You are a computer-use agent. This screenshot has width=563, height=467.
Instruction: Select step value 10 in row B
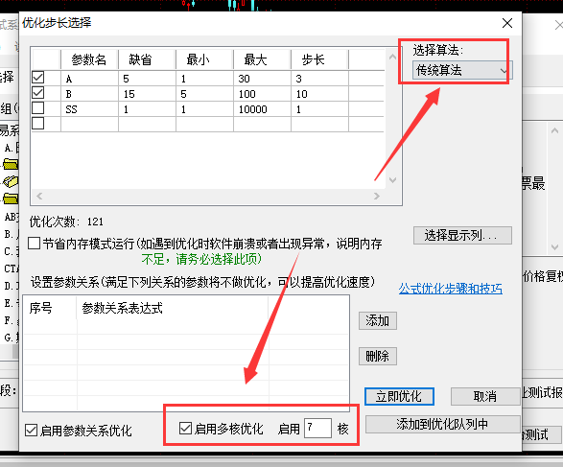tap(319, 94)
